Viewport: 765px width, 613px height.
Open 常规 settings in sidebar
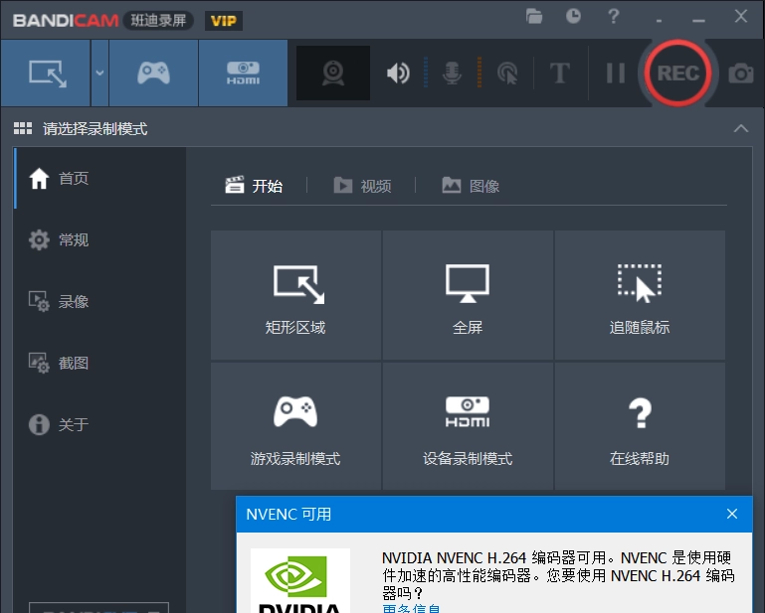[100, 239]
